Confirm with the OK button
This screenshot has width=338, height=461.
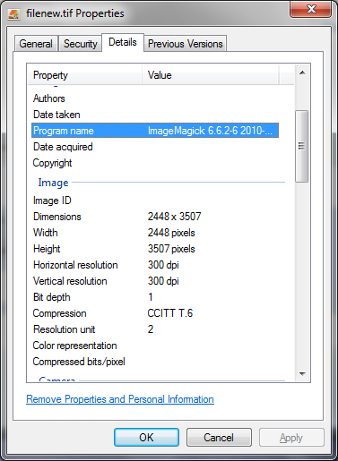(146, 438)
